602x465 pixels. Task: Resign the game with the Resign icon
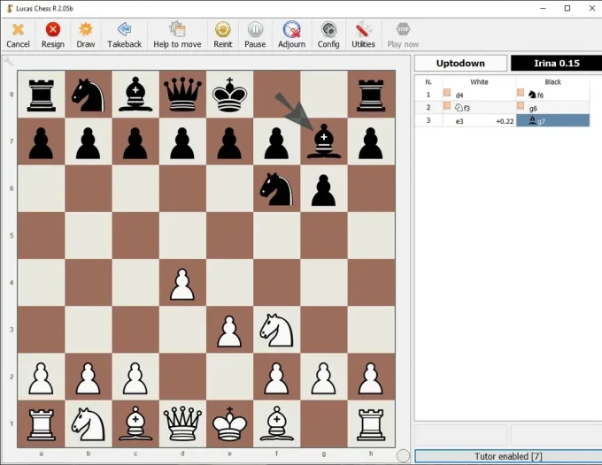(x=52, y=34)
